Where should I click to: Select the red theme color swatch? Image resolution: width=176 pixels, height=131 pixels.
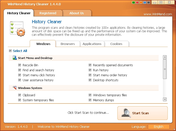tap(137, 2)
